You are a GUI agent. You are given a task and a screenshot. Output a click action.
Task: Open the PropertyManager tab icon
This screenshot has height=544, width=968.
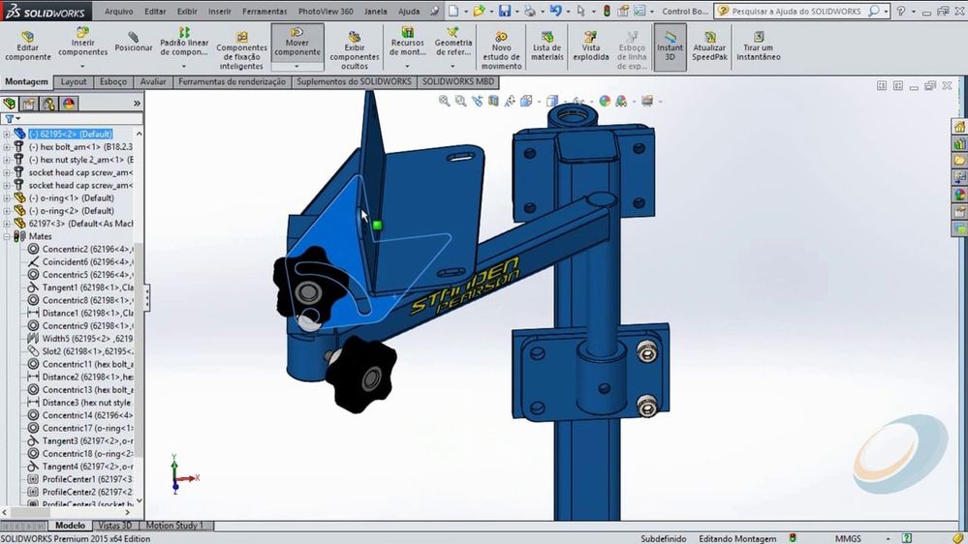(29, 104)
